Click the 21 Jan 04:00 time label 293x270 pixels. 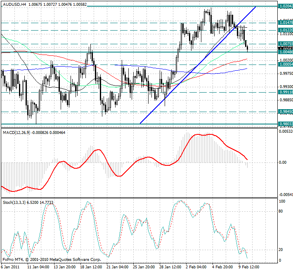pos(118,267)
